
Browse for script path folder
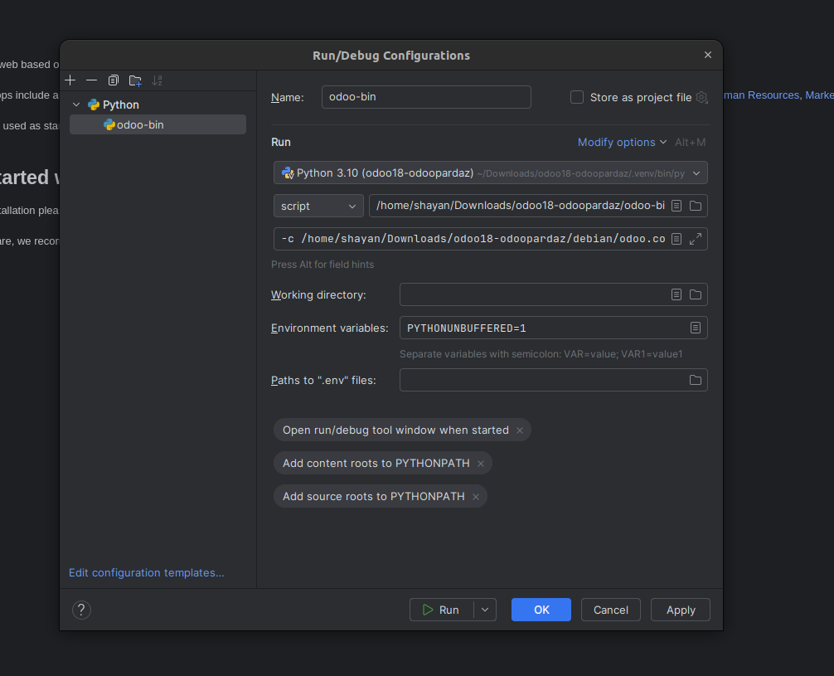[x=696, y=206]
